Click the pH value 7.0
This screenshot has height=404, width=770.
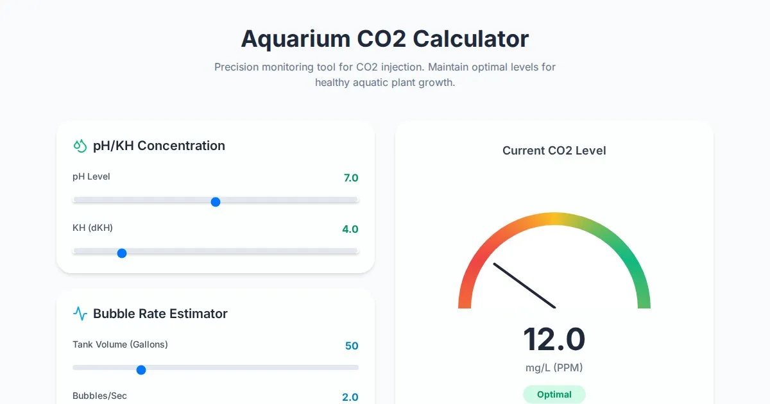pyautogui.click(x=350, y=178)
